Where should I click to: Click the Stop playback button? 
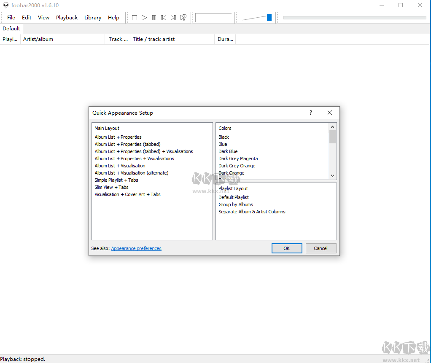pyautogui.click(x=135, y=18)
